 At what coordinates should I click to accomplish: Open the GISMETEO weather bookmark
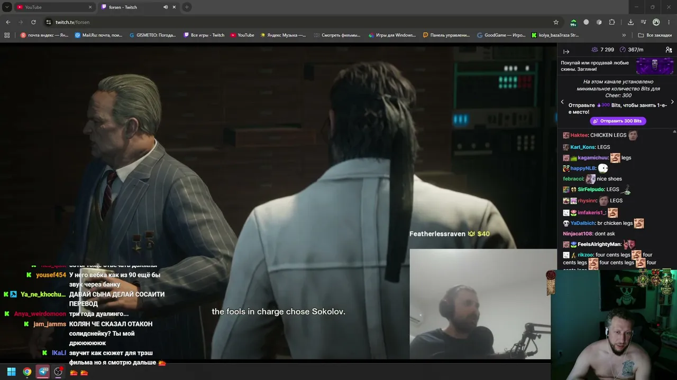pos(153,35)
